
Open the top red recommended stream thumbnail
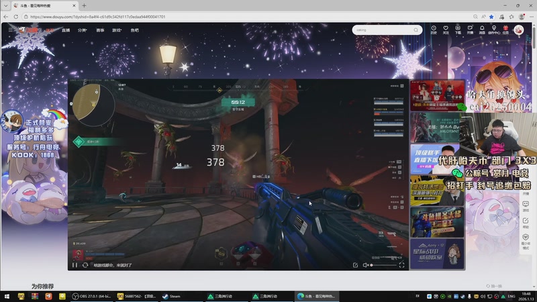point(437,95)
